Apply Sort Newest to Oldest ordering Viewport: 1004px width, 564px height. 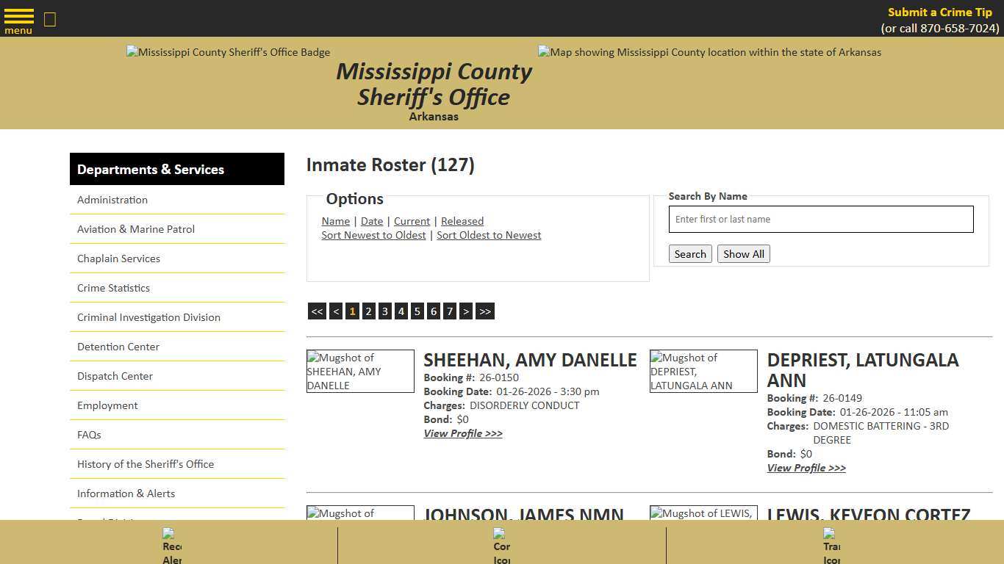click(x=373, y=234)
